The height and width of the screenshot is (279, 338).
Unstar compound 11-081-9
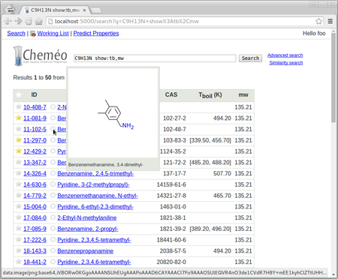click(18, 118)
